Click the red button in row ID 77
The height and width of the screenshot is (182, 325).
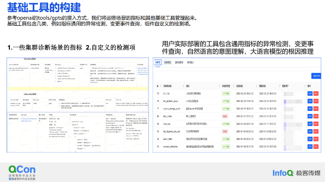click(x=316, y=109)
